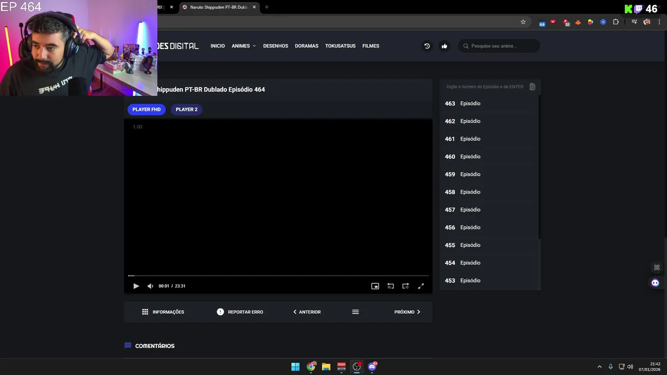Skip video forward with the forward icon
667x375 pixels.
pos(405,286)
